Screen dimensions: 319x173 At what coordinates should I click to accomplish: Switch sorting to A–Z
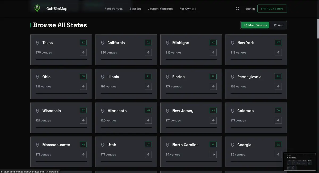278,25
